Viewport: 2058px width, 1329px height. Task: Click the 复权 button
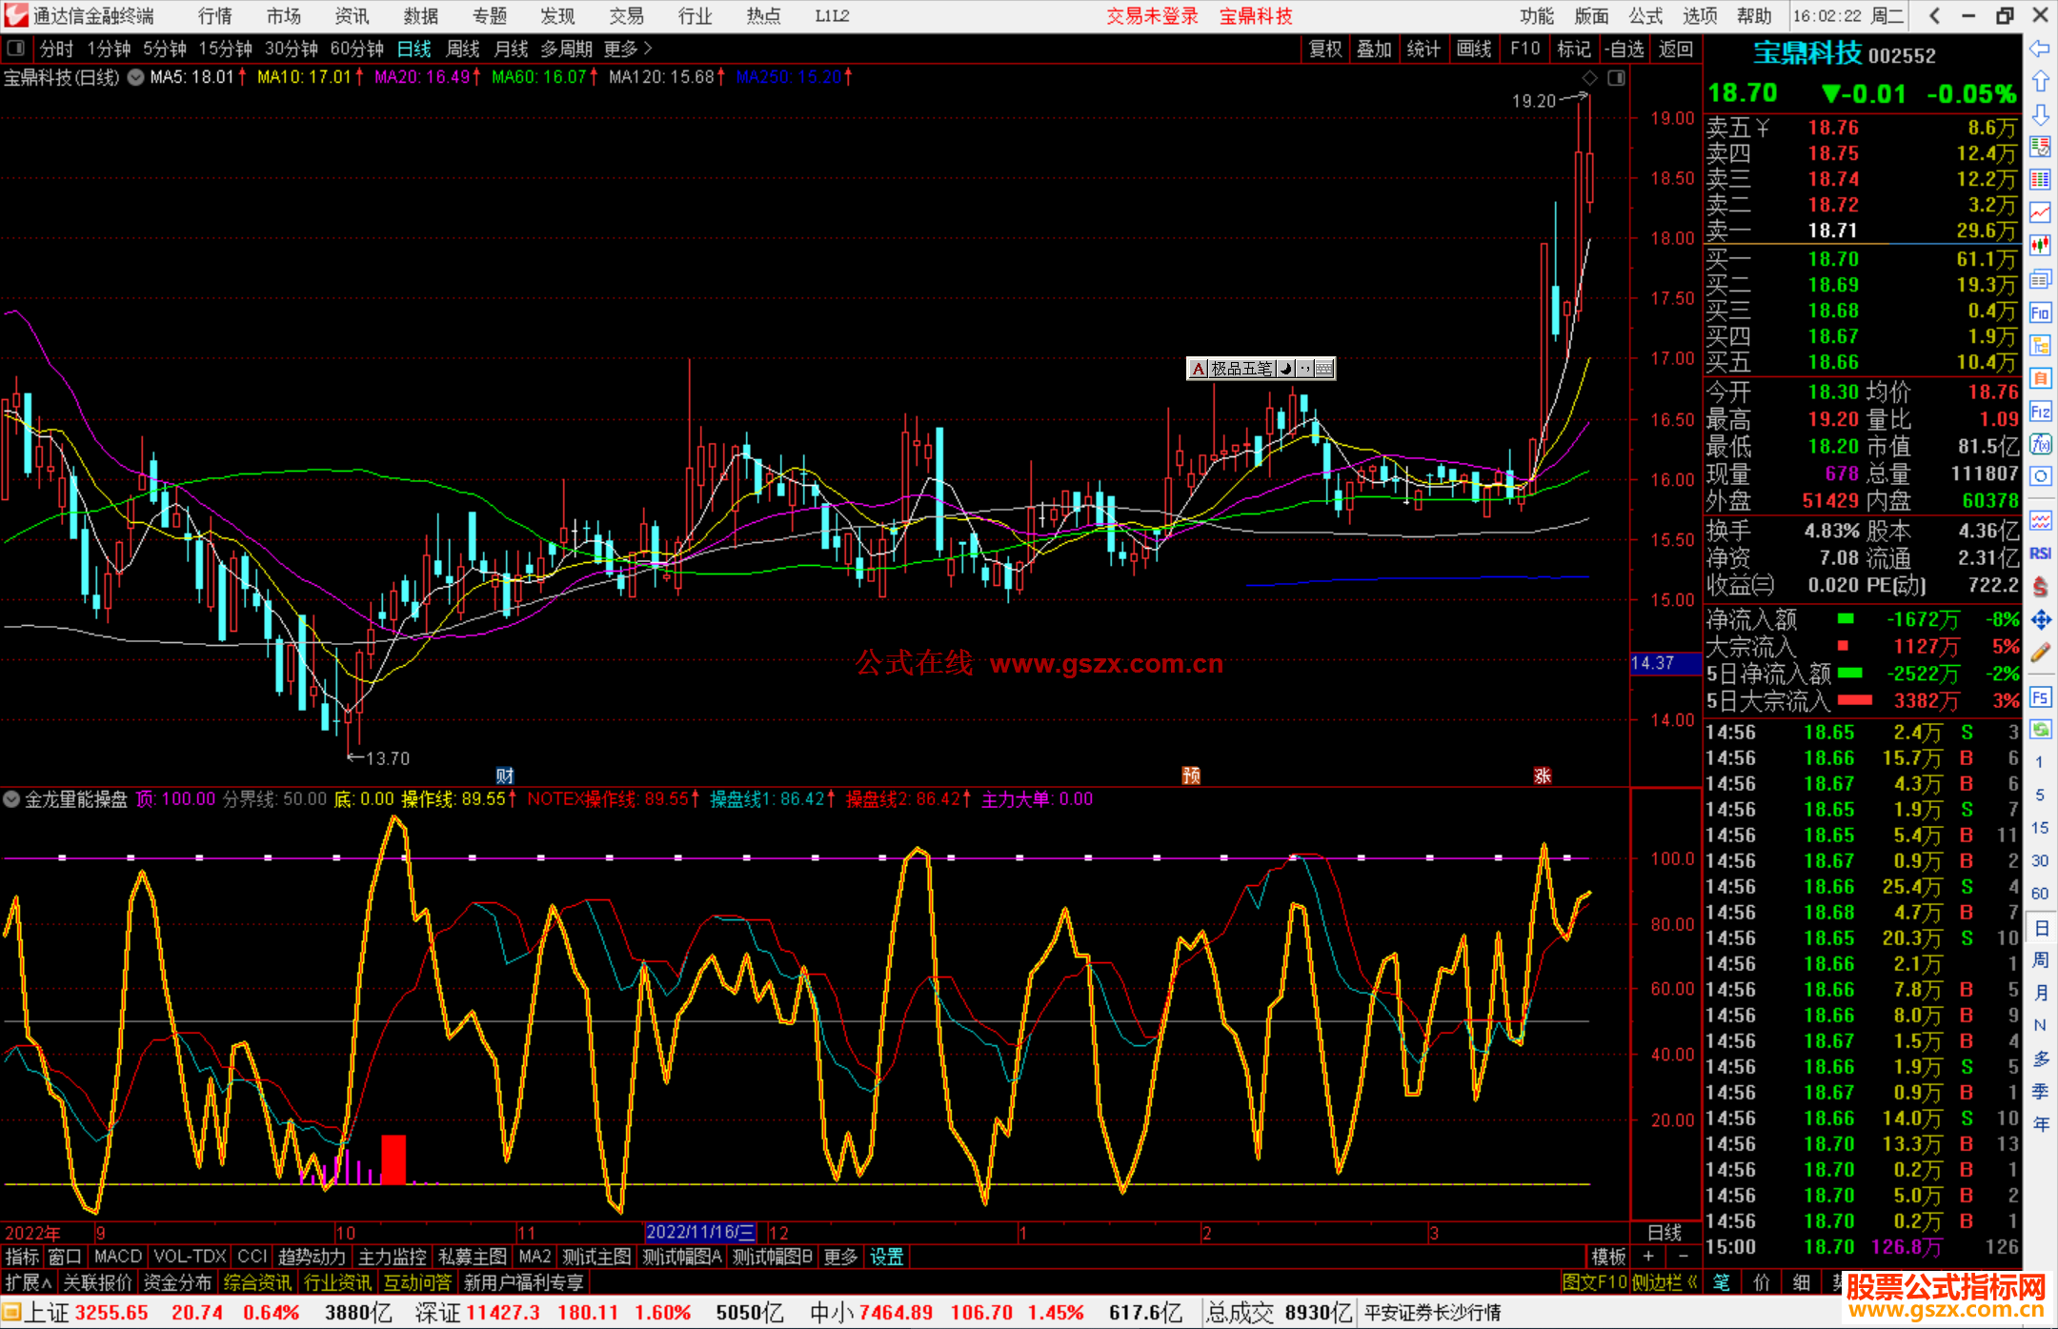1324,49
